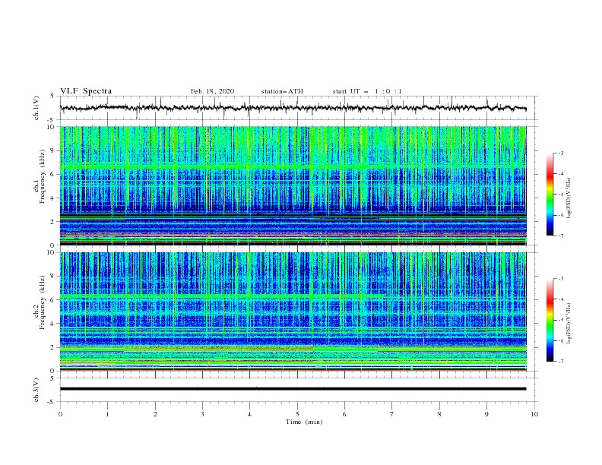The image size is (602, 465).
Task: Click the "Time (min)" axis label
Action: coord(304,422)
